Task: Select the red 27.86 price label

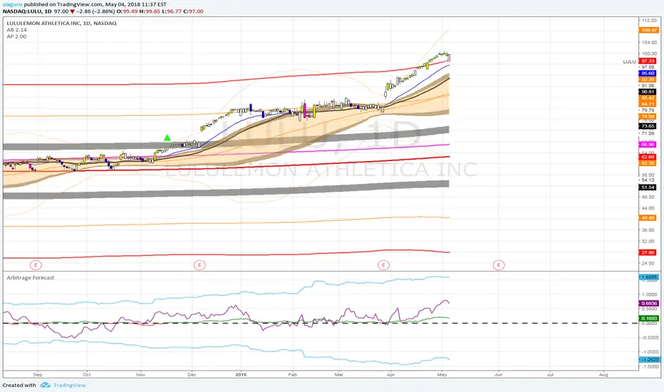Action: (x=648, y=252)
